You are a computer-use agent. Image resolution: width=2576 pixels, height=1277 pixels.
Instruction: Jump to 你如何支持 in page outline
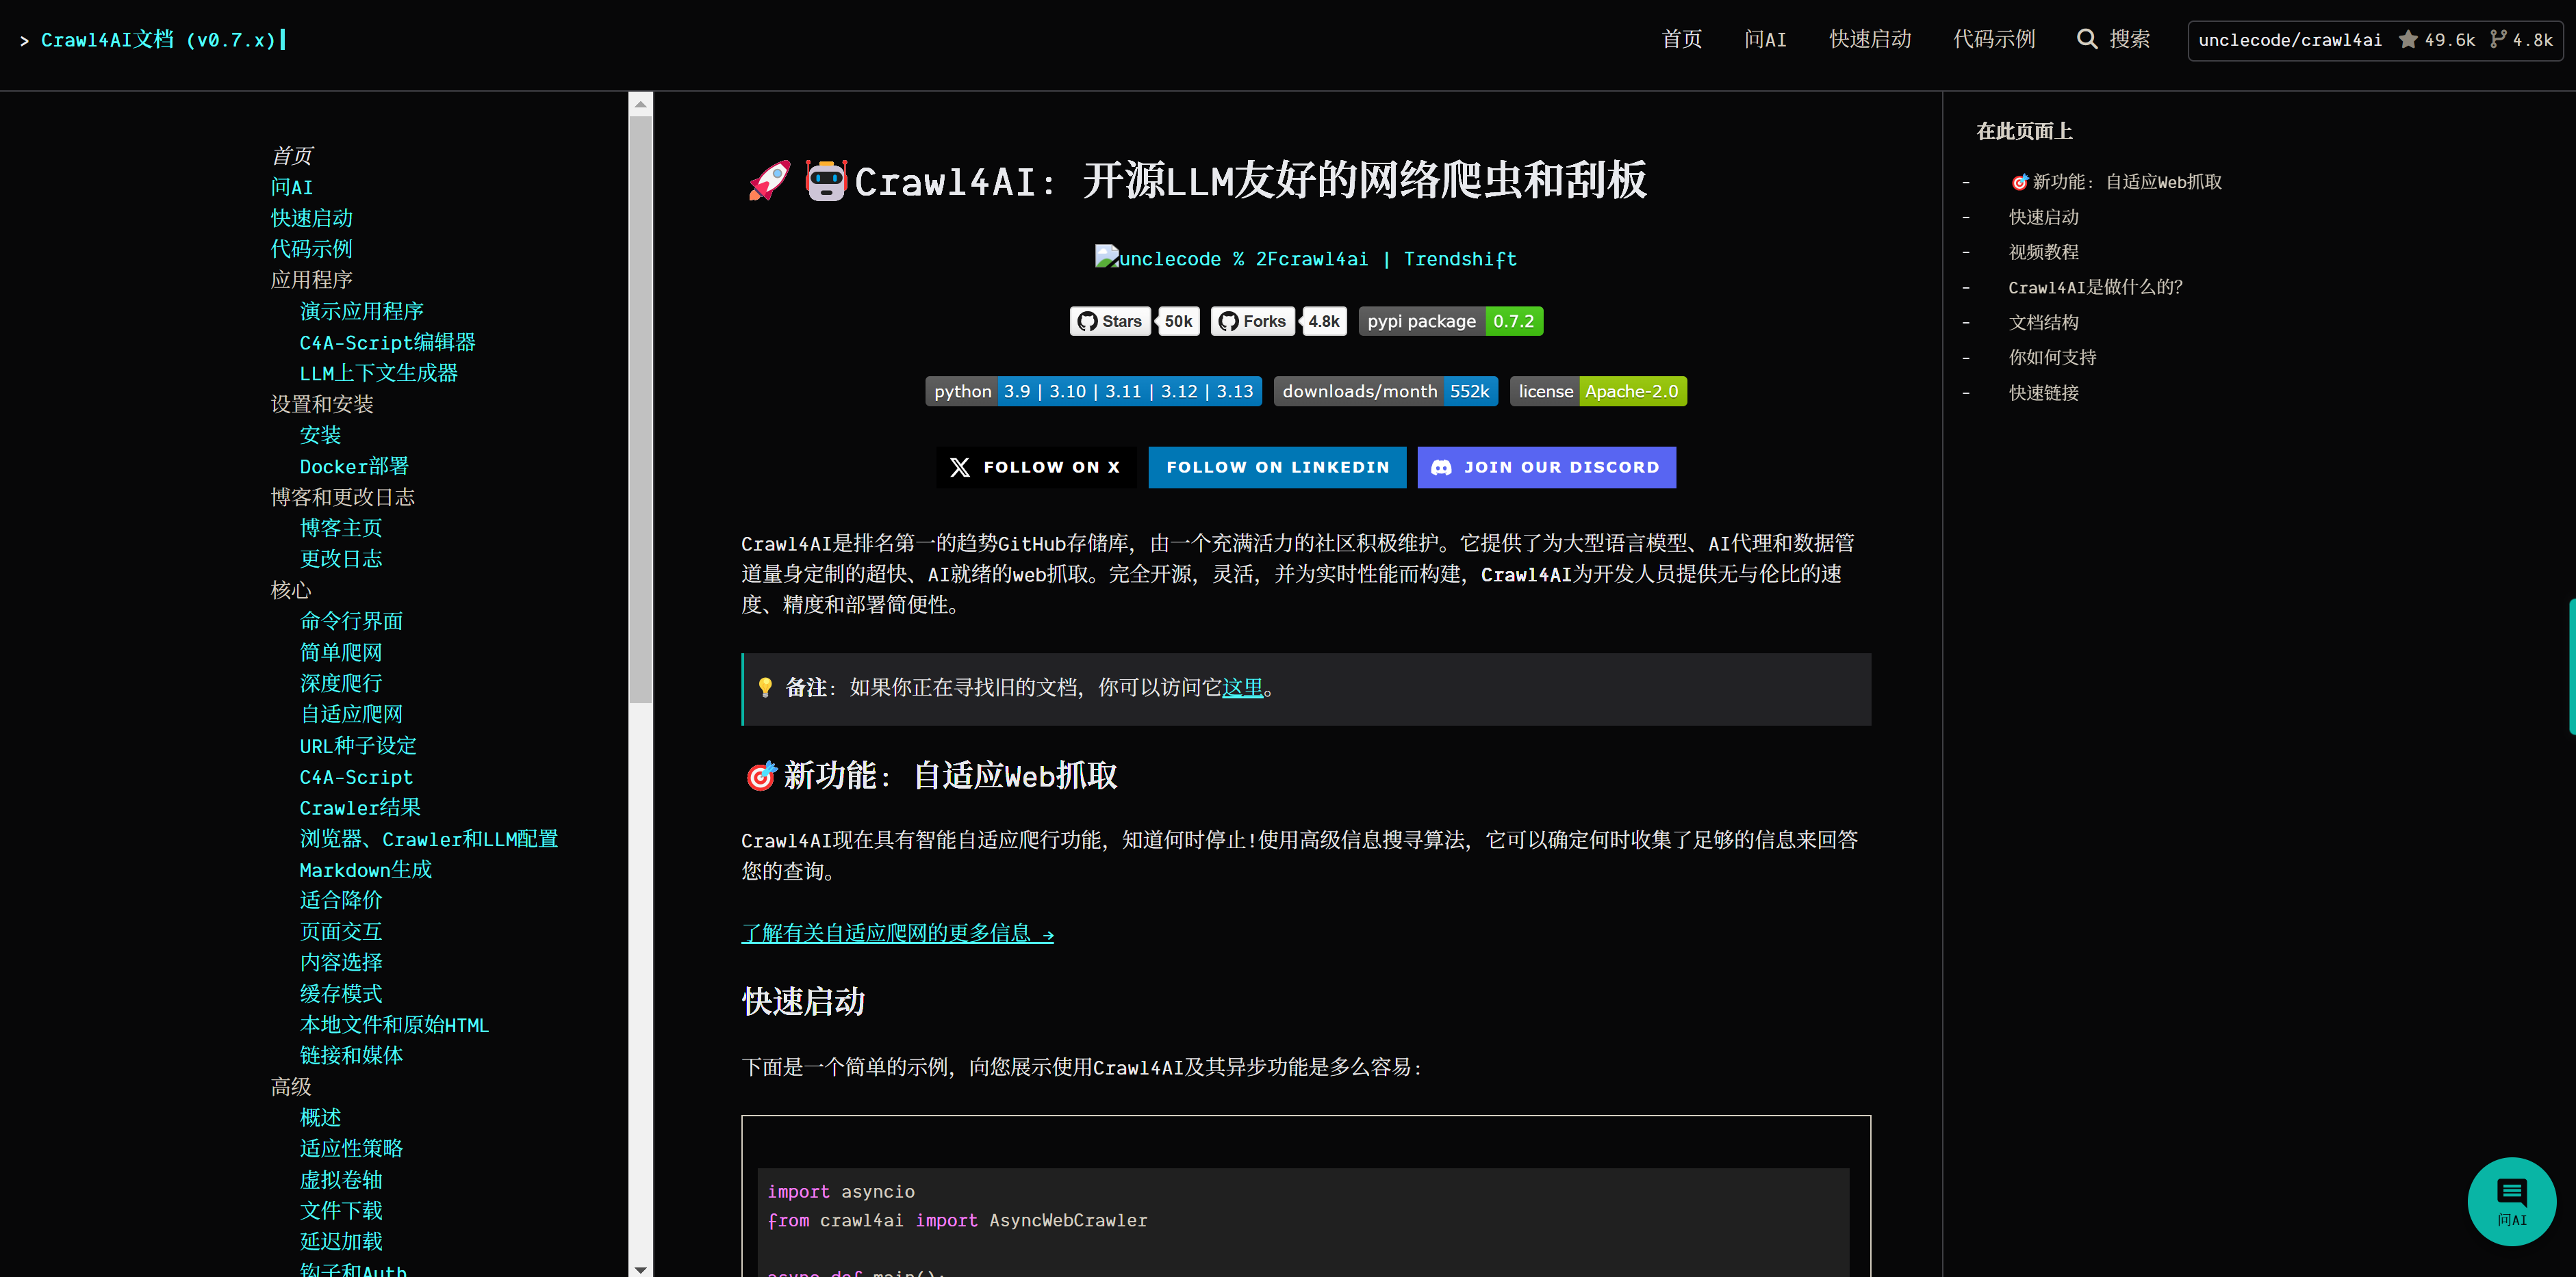(2052, 357)
